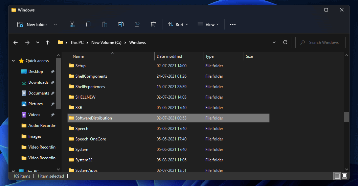358x186 pixels.
Task: Click the Cut scissors icon
Action: 72,24
